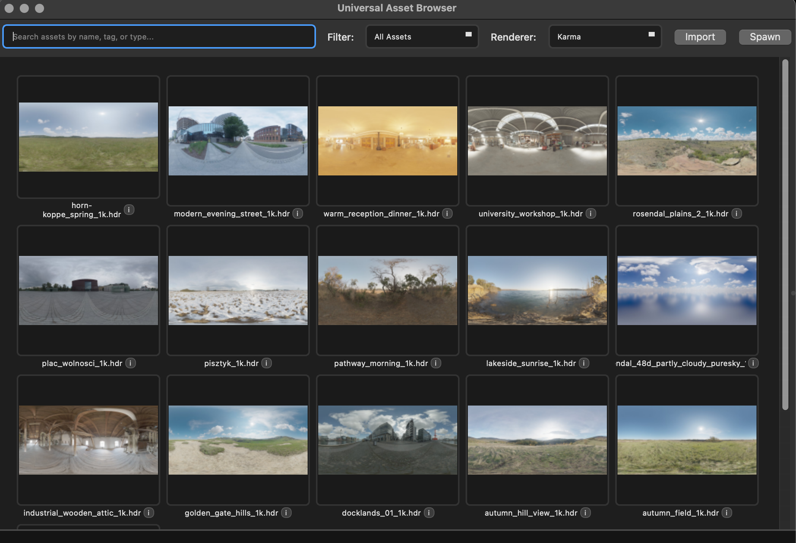
Task: Click info icon beside university_workshop_1k.hdr
Action: pyautogui.click(x=591, y=213)
